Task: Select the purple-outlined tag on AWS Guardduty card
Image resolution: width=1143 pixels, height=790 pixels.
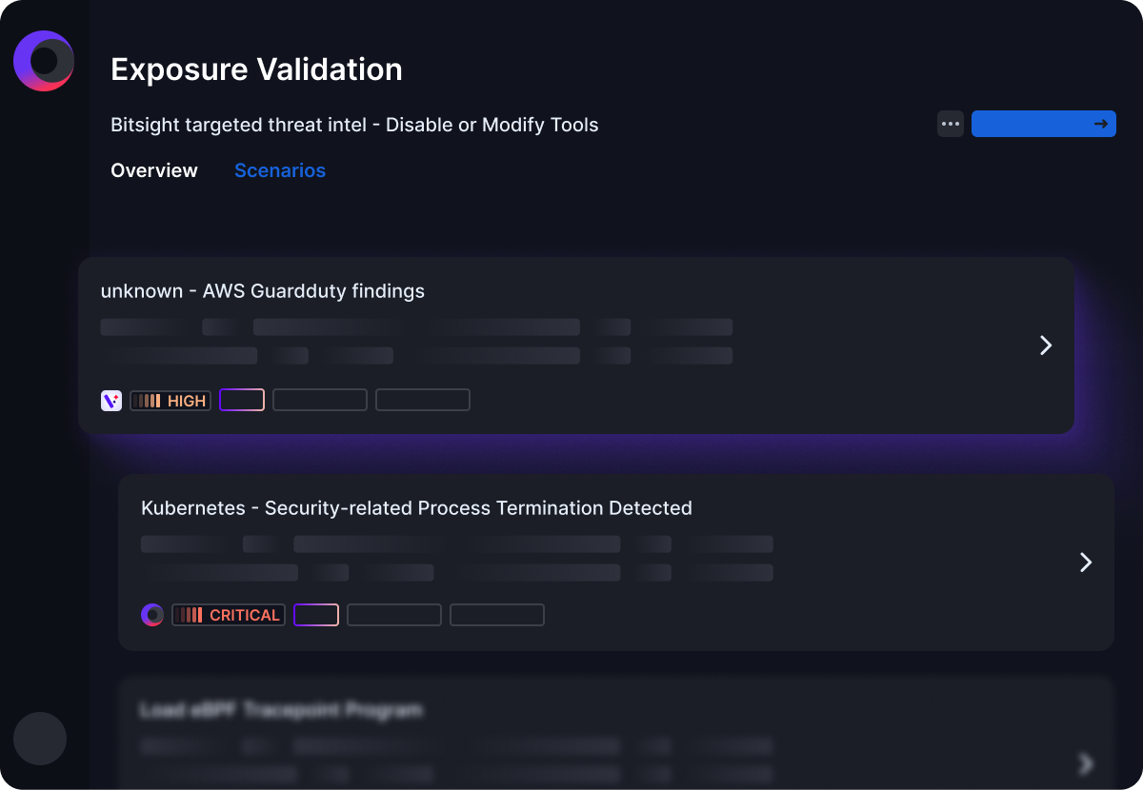Action: click(242, 400)
